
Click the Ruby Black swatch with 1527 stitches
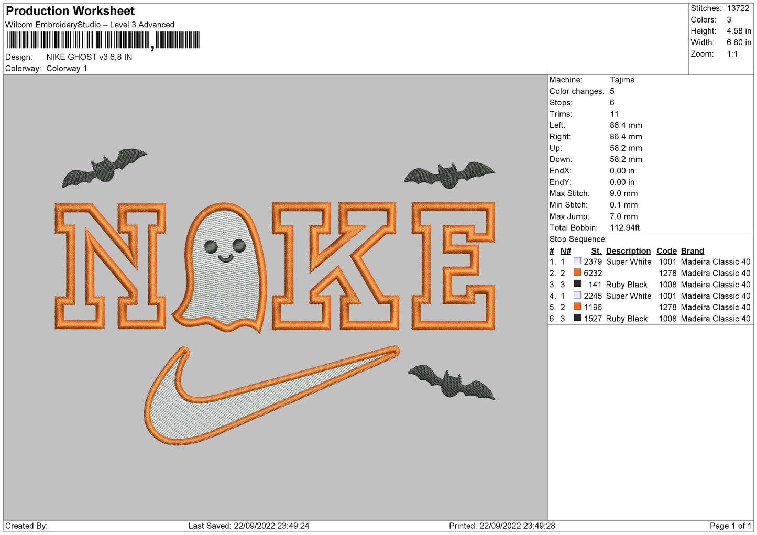577,318
